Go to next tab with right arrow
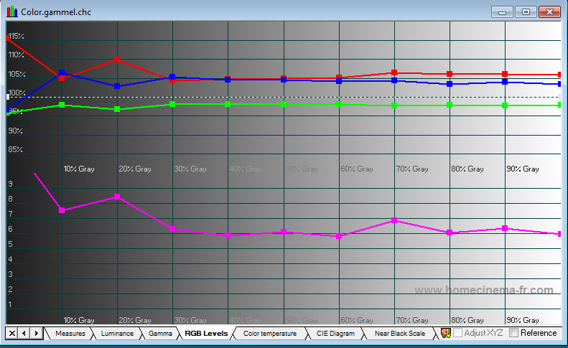The height and width of the screenshot is (348, 568). pyautogui.click(x=36, y=333)
